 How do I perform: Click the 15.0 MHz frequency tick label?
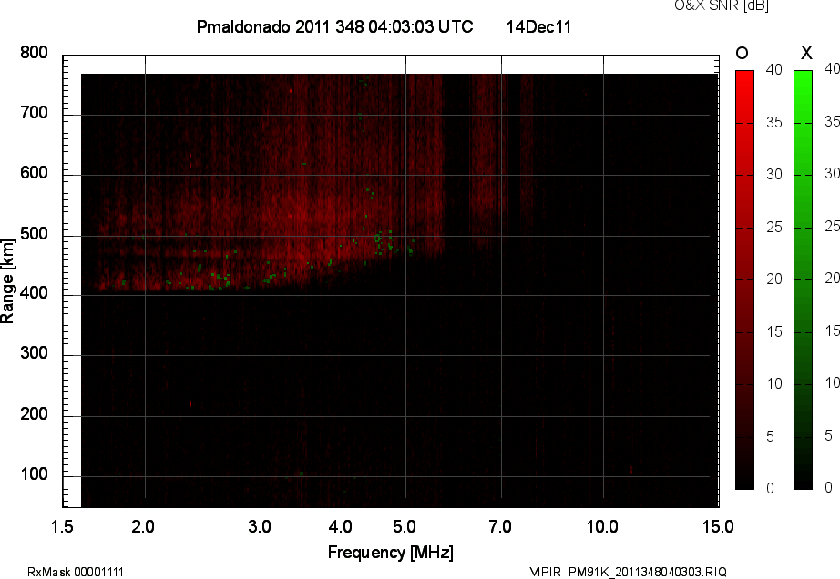pos(718,526)
